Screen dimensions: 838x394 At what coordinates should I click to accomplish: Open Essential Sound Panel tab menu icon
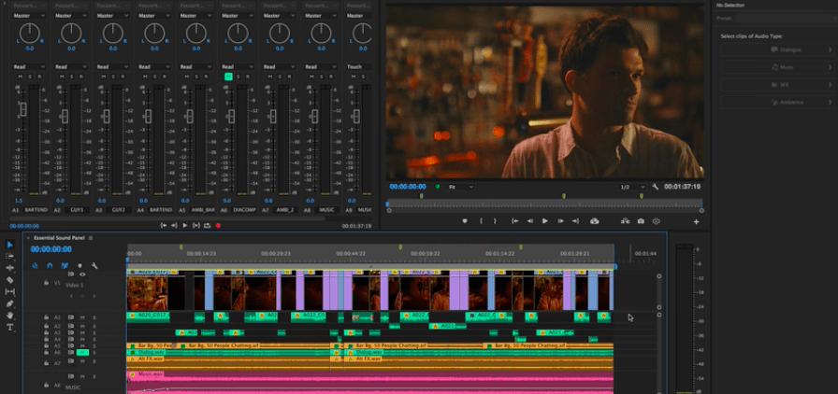tap(91, 237)
